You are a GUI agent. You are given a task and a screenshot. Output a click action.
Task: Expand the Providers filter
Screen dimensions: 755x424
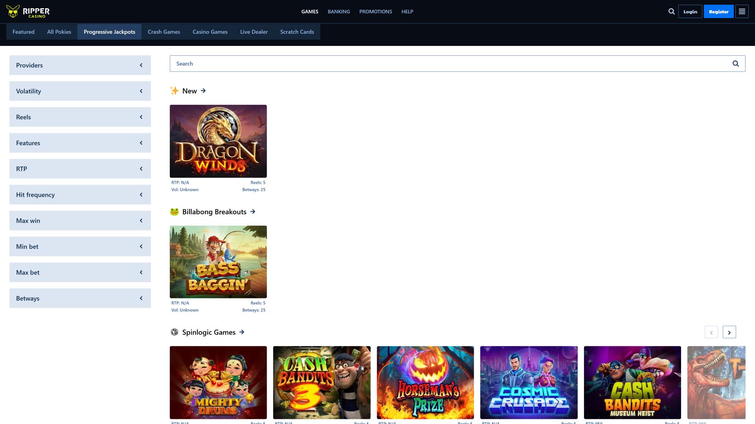click(x=80, y=65)
